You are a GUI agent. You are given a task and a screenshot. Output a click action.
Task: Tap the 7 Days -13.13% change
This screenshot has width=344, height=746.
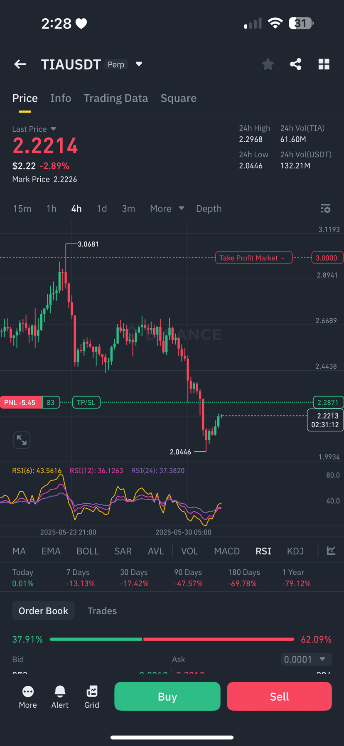click(x=81, y=578)
